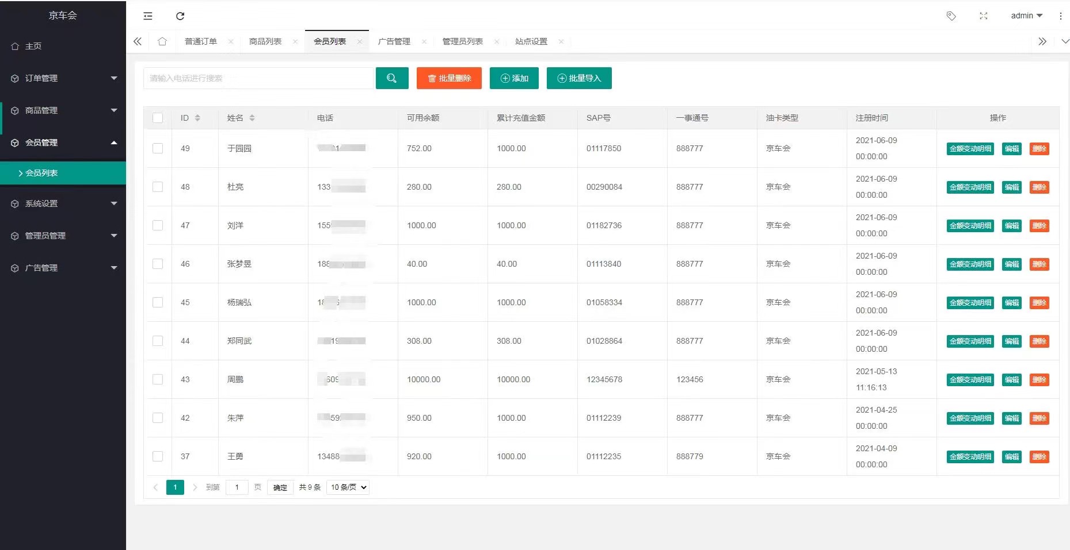Open the 10 条/页 page size dropdown
Viewport: 1070px width, 550px height.
[x=348, y=487]
